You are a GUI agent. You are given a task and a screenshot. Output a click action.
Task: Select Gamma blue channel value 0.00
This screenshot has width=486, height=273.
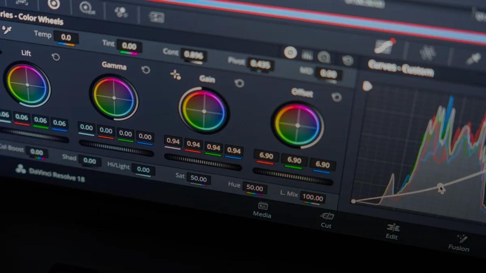[x=145, y=136]
